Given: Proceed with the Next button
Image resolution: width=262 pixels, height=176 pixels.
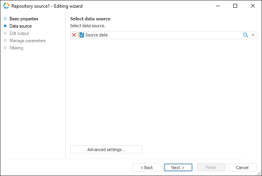Looking at the screenshot, I should click(x=178, y=168).
